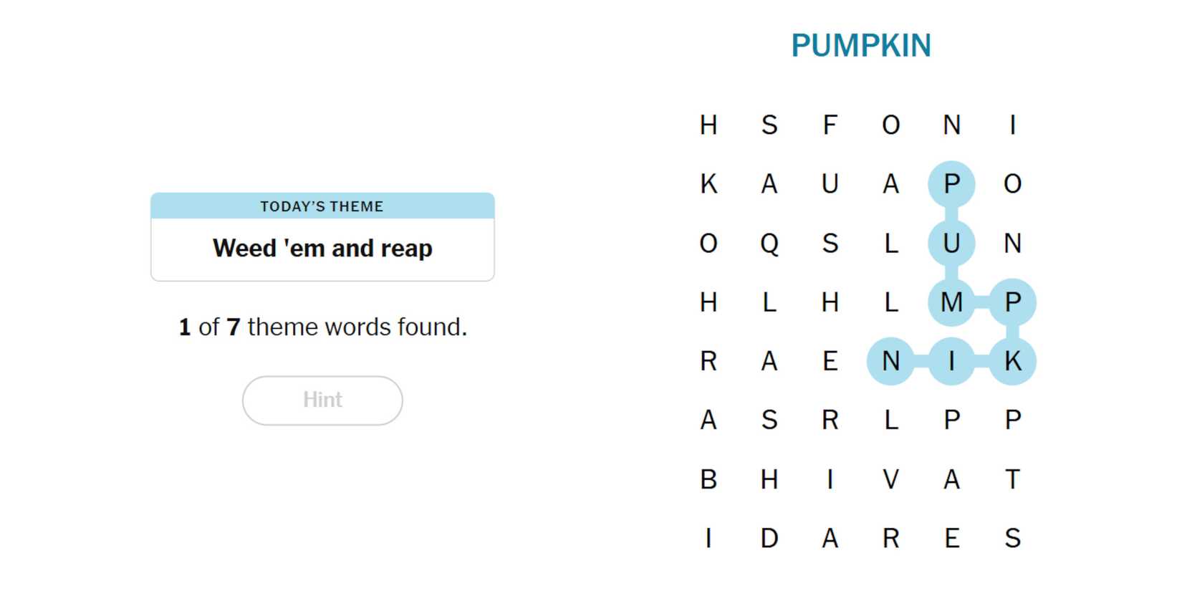Click the "1 of 7 theme words found" text

click(x=322, y=327)
